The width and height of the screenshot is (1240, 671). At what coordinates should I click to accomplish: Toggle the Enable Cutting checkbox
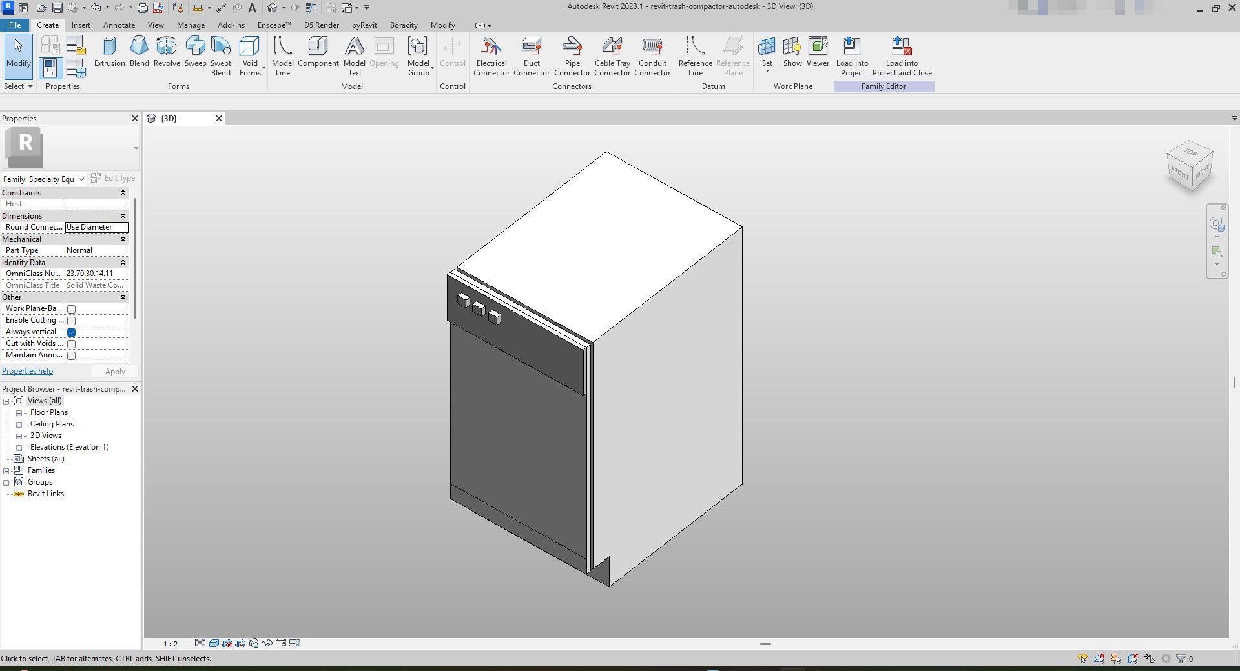pos(72,321)
